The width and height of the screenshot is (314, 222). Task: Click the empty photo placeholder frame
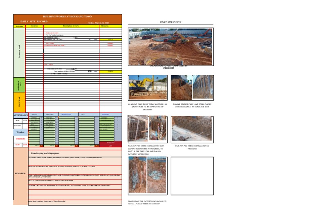point(192,176)
